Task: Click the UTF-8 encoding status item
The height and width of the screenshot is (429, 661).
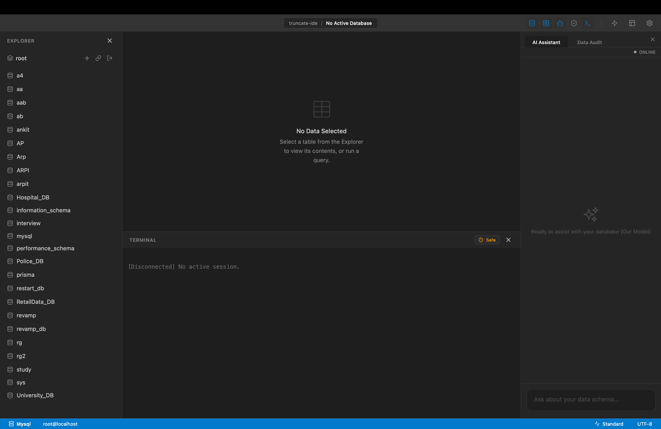Action: tap(644, 424)
